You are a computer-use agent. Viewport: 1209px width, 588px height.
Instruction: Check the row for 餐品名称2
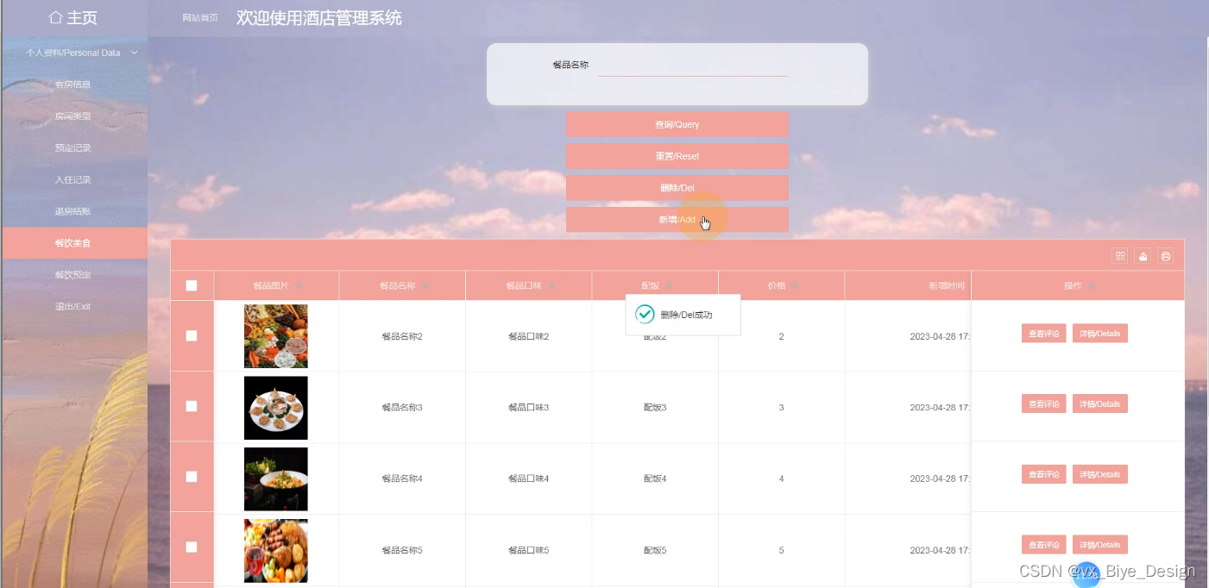click(x=192, y=335)
